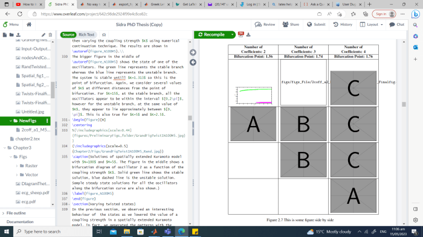
Task: Open the Recompile options dropdown arrow
Action: click(232, 34)
